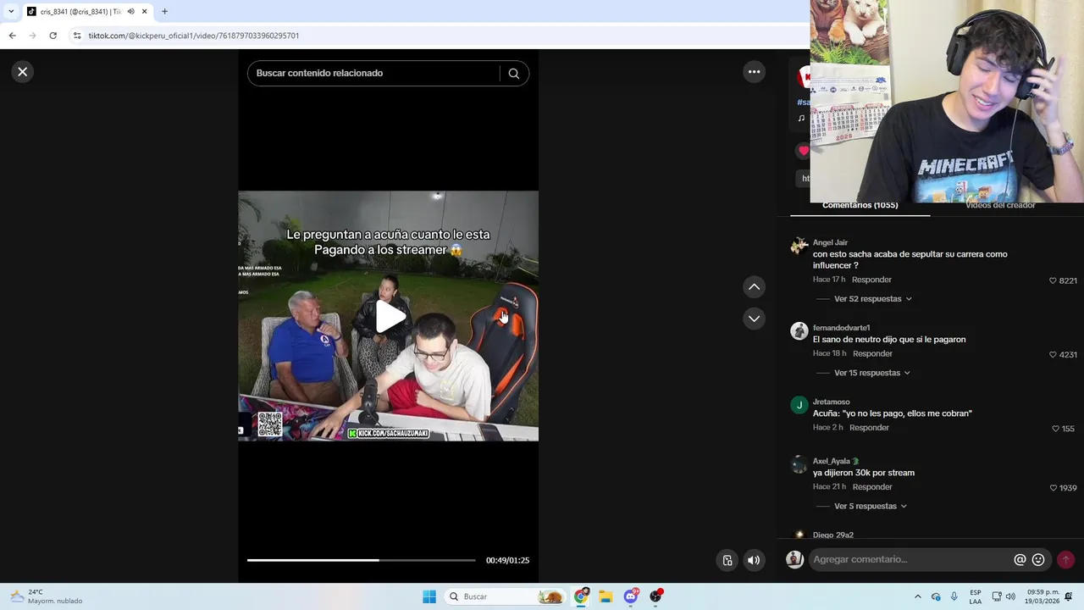Screen dimensions: 1084x610
Task: Switch to the Videos del creador tab
Action: pyautogui.click(x=1000, y=206)
